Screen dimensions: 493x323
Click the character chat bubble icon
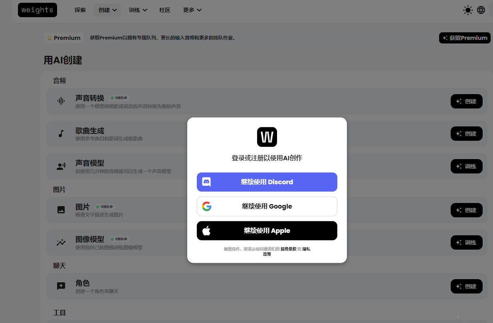(61, 286)
